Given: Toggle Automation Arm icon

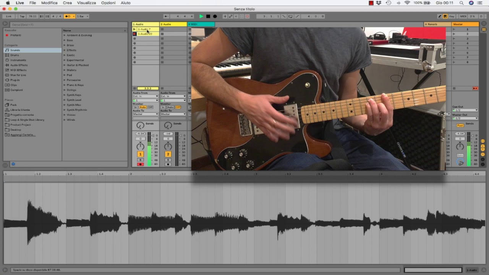Looking at the screenshot, I should 230,16.
